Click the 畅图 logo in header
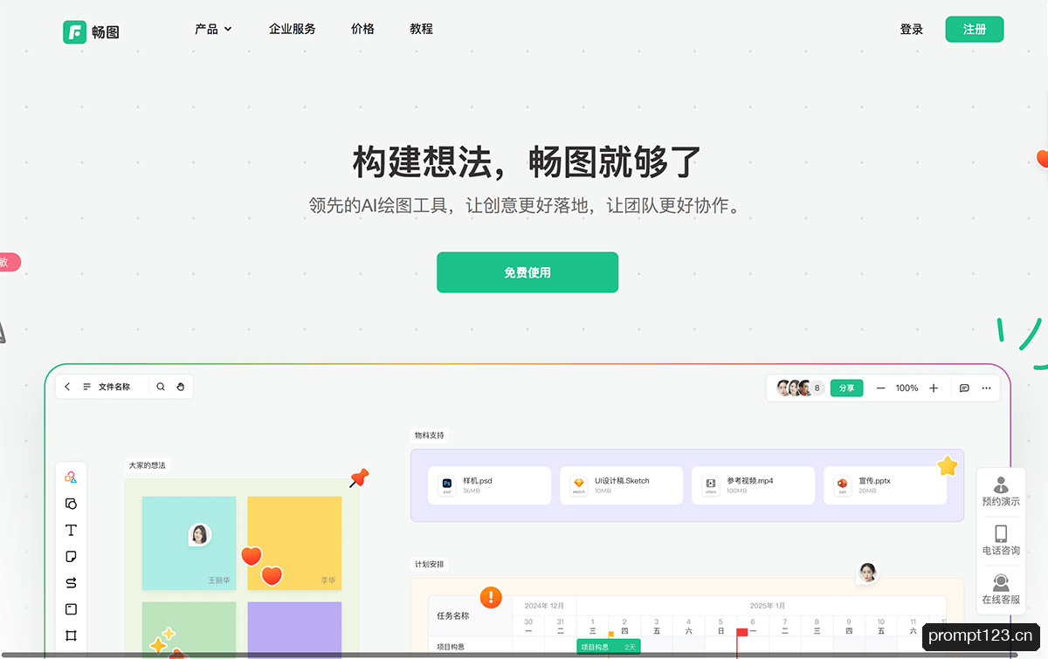This screenshot has width=1048, height=659. [x=91, y=31]
